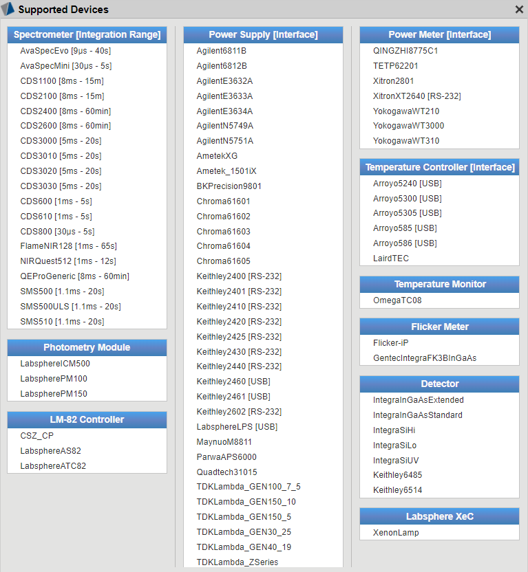Select TETP62201 power meter
528x572 pixels.
[395, 66]
